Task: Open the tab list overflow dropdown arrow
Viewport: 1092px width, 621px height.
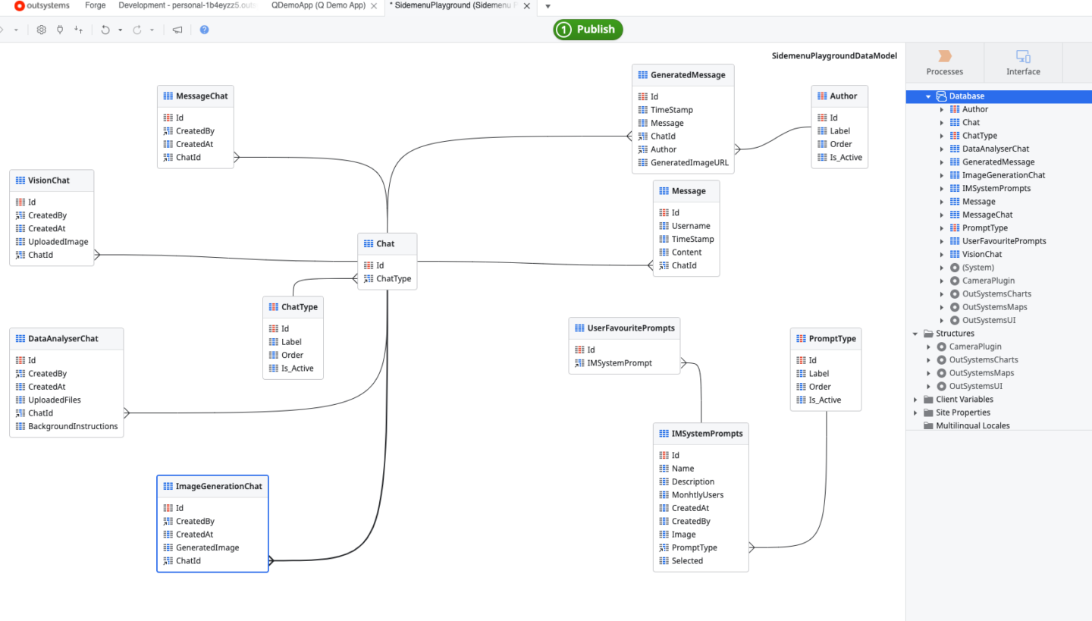Action: 548,6
